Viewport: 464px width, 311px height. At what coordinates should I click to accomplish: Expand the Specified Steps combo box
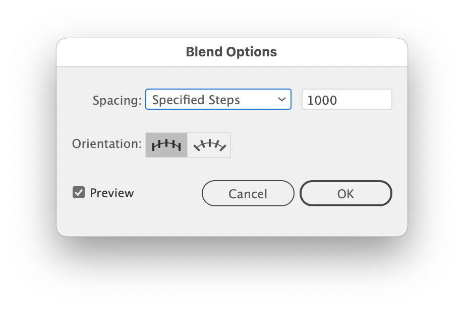218,100
